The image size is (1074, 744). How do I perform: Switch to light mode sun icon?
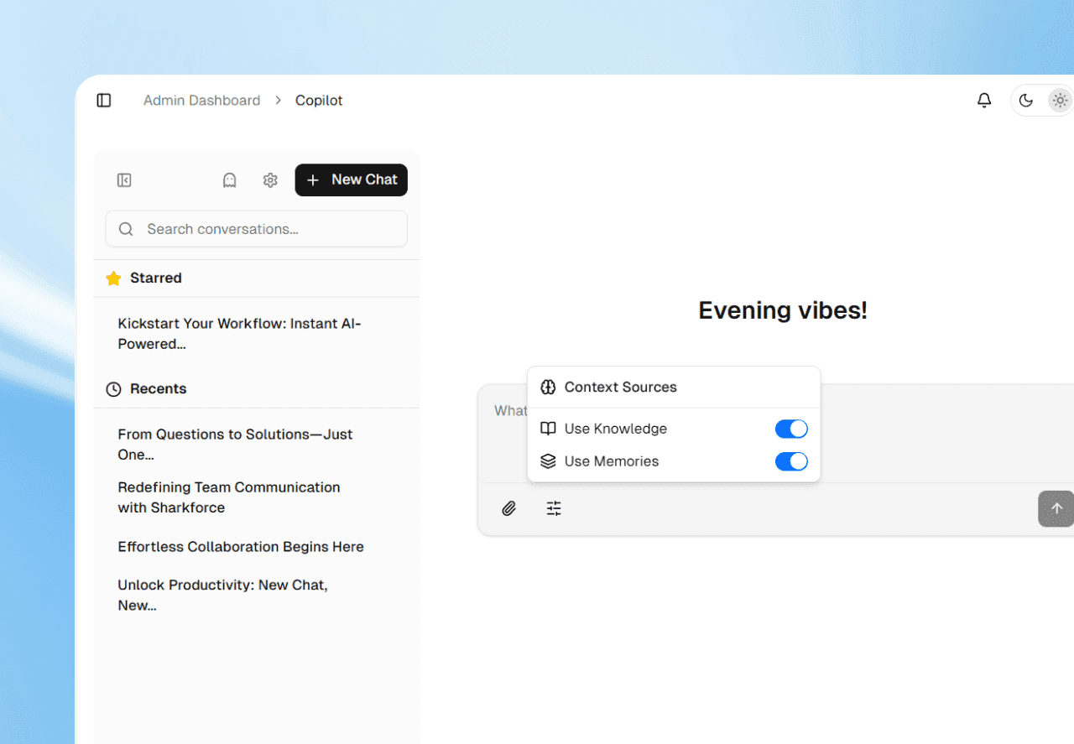1061,101
